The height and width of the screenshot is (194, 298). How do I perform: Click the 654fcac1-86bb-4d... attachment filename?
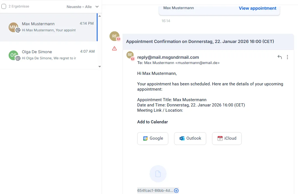[x=155, y=190]
